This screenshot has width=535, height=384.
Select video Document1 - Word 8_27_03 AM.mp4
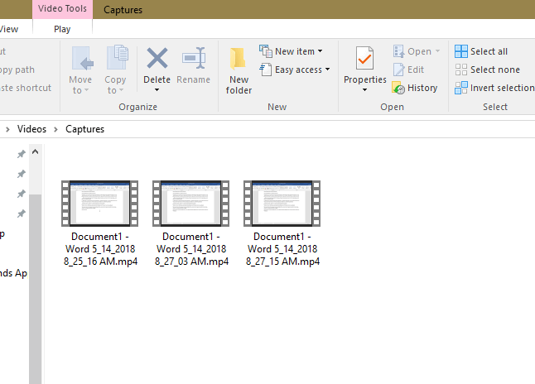(x=191, y=223)
